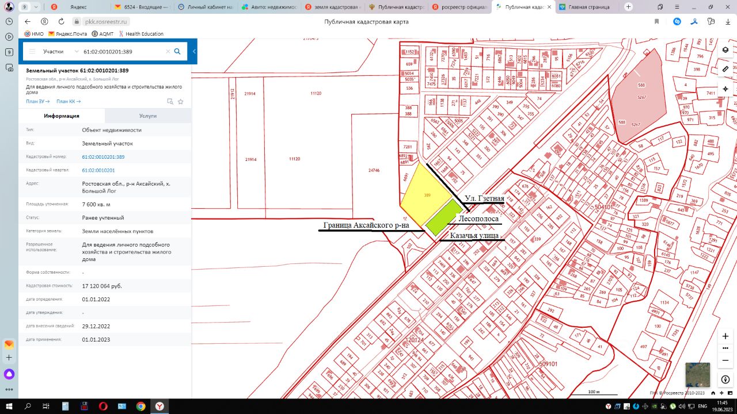Click the magnifier search icon in search bar
The width and height of the screenshot is (737, 414).
(177, 51)
